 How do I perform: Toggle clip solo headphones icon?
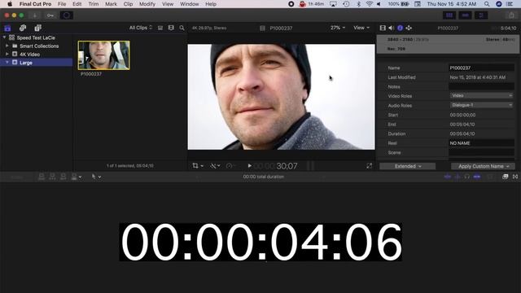coord(466,177)
